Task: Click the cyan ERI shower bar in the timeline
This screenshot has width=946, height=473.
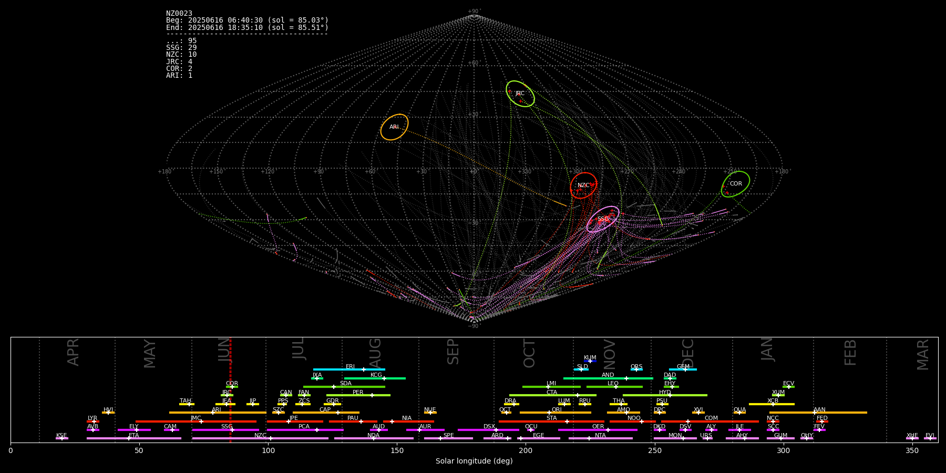Action: coord(349,369)
